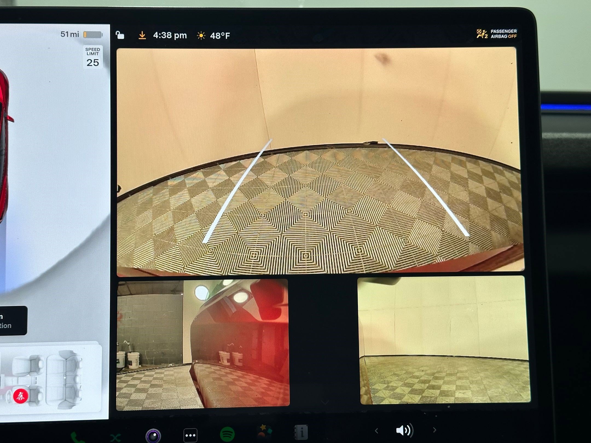Image resolution: width=591 pixels, height=443 pixels.
Task: Tap the speaker volume icon
Action: 404,430
